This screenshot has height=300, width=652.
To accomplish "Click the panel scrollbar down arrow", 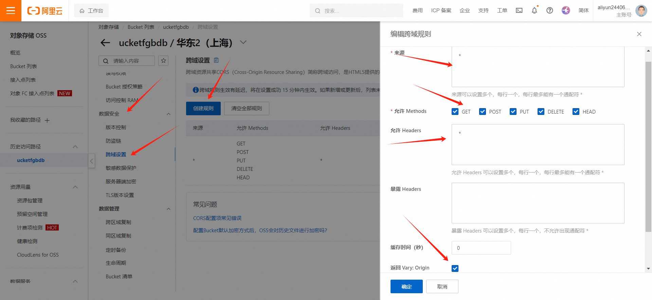I will (648, 268).
